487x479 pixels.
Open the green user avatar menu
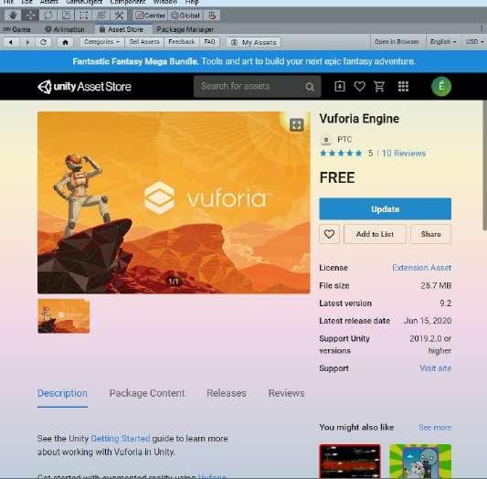click(441, 86)
